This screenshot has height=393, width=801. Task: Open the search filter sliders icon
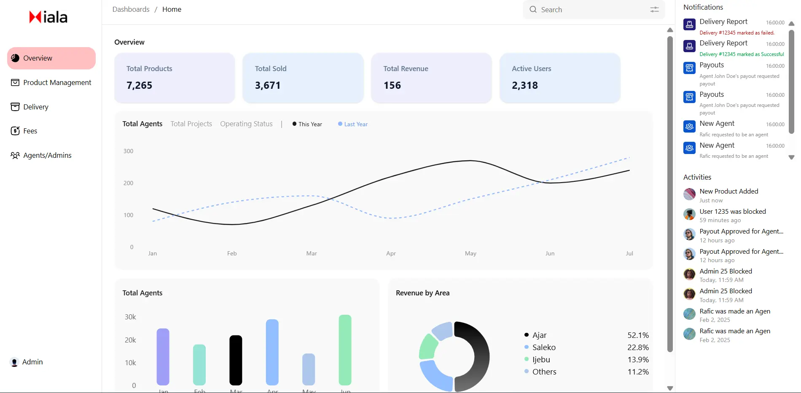[x=654, y=9]
